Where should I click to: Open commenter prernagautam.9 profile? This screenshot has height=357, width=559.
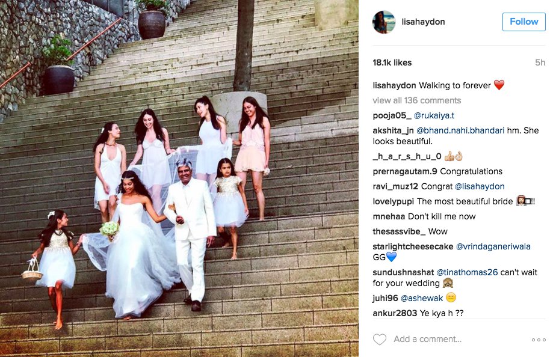404,171
